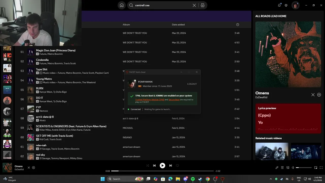Screen dimensions: 325x183
Task: Open Connect to a device icon
Action: point(288,168)
